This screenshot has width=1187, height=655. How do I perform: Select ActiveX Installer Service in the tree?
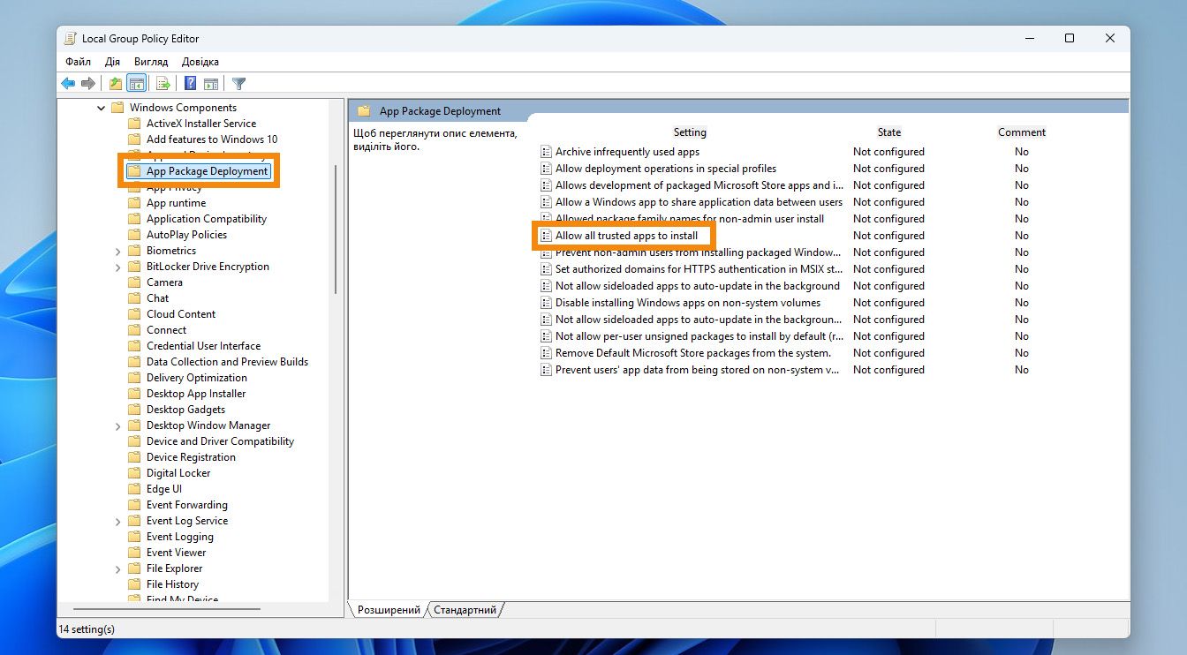click(x=201, y=124)
